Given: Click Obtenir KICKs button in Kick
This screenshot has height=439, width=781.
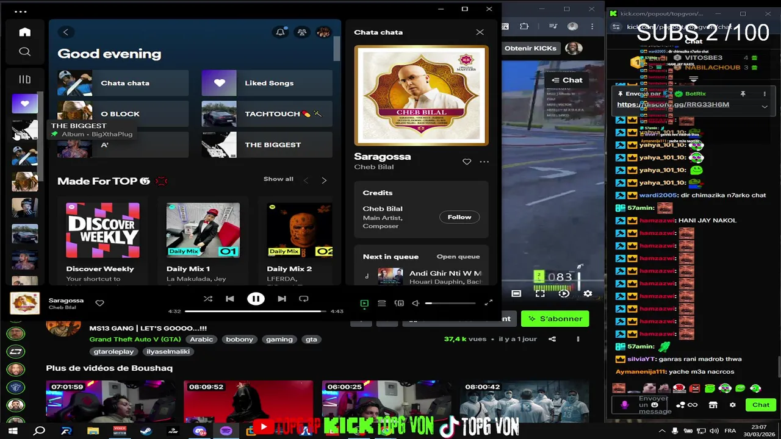Looking at the screenshot, I should pos(530,48).
